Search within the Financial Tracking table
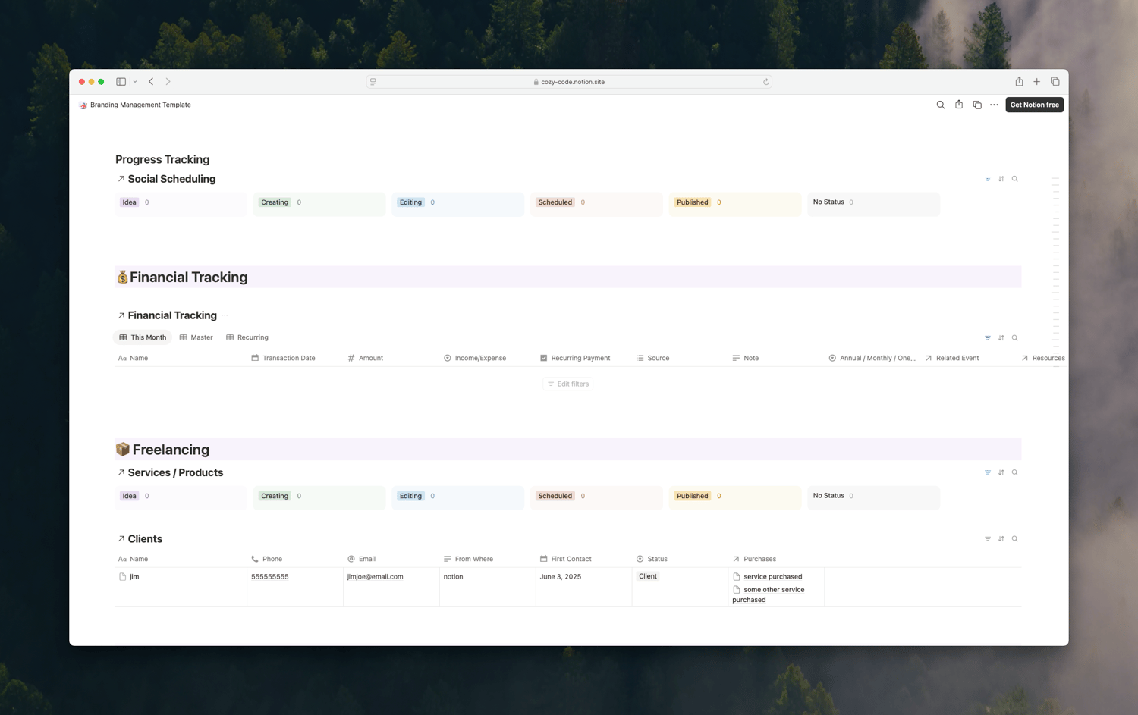This screenshot has width=1138, height=715. click(1015, 338)
